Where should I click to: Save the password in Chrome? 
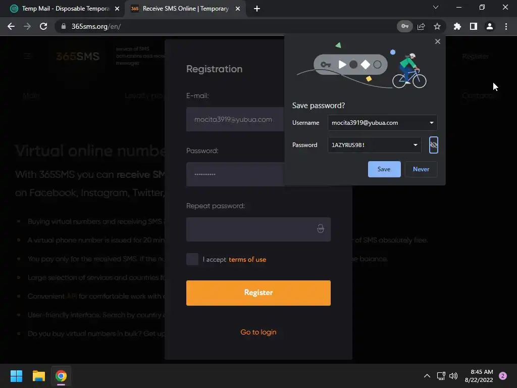point(384,169)
